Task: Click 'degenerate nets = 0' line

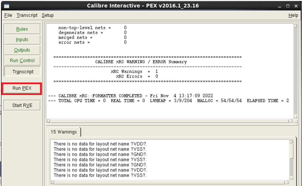Action: pos(92,33)
